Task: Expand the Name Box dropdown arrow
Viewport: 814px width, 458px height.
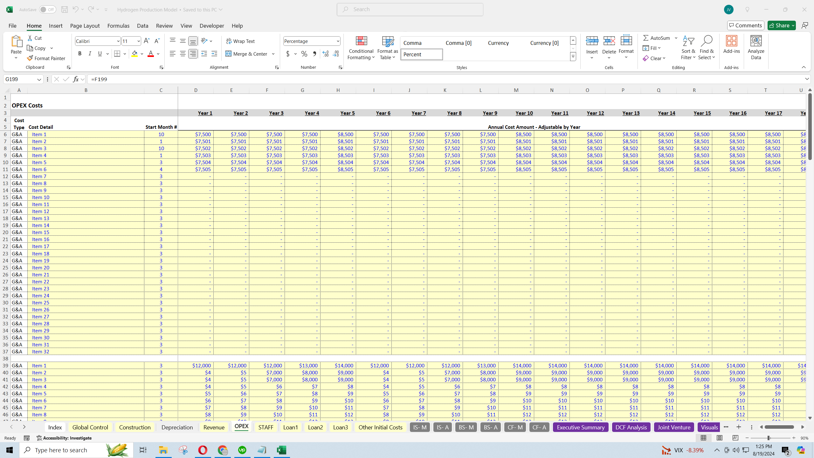Action: [x=39, y=79]
